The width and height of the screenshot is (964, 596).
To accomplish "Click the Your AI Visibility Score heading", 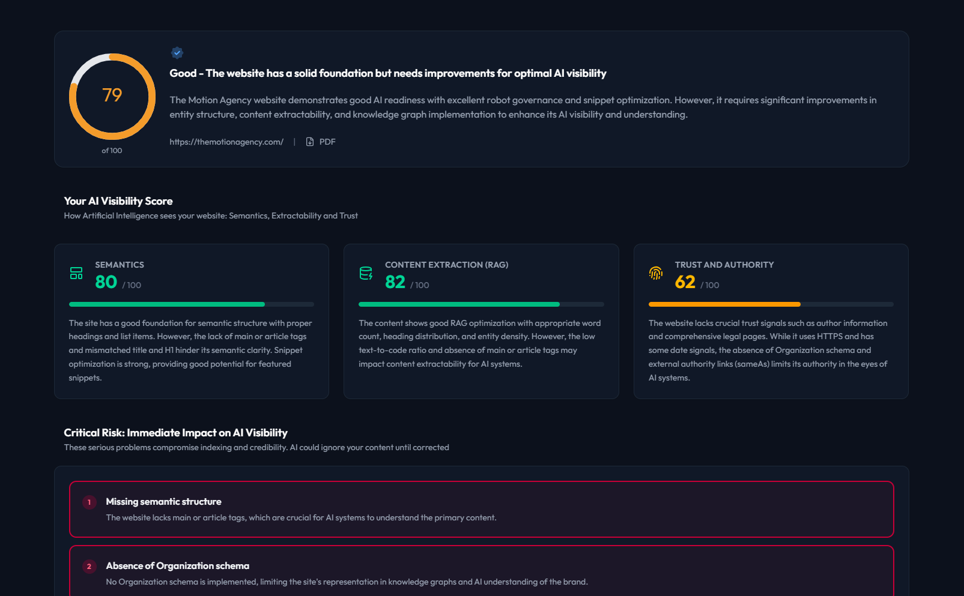I will point(118,201).
